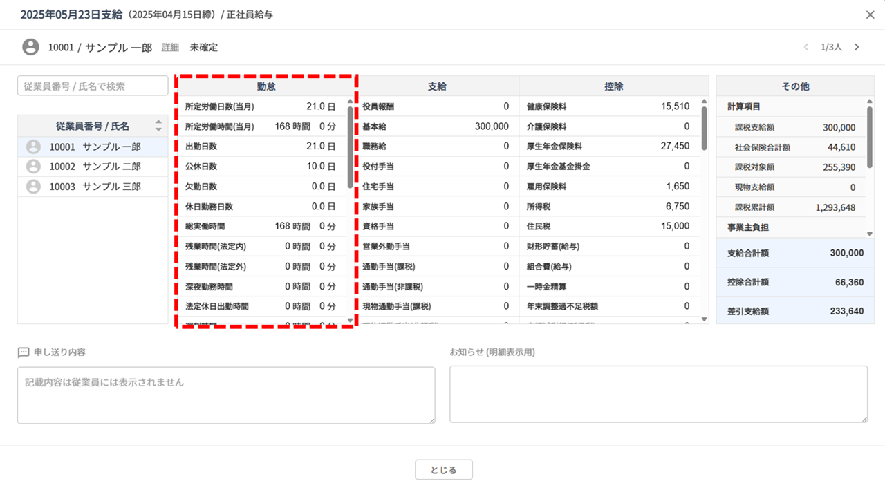This screenshot has height=490, width=885.
Task: Click the 出勤日数 value 21.0 日
Action: coord(321,147)
